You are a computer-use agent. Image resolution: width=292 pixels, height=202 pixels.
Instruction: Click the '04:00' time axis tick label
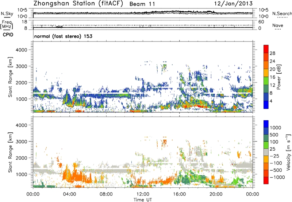(69, 194)
